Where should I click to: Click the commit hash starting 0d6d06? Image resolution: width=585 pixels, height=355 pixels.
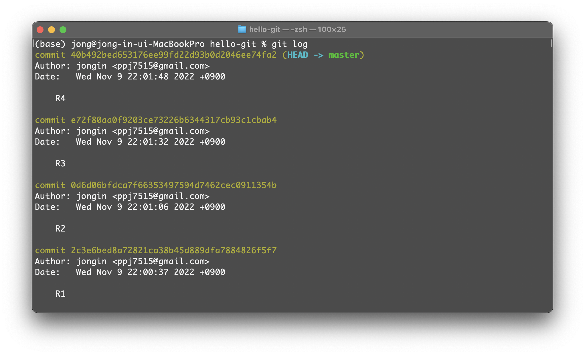click(x=173, y=185)
